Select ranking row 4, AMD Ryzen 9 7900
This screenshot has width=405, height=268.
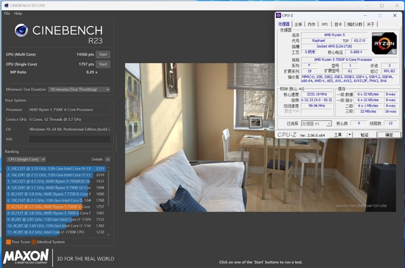coord(56,188)
